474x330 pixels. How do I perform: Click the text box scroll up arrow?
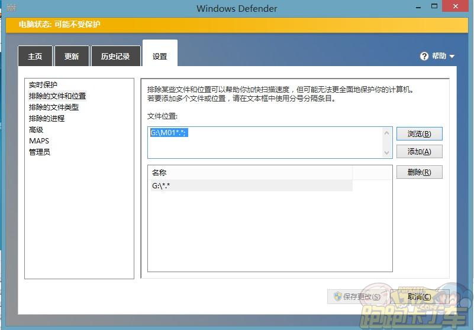coord(386,133)
